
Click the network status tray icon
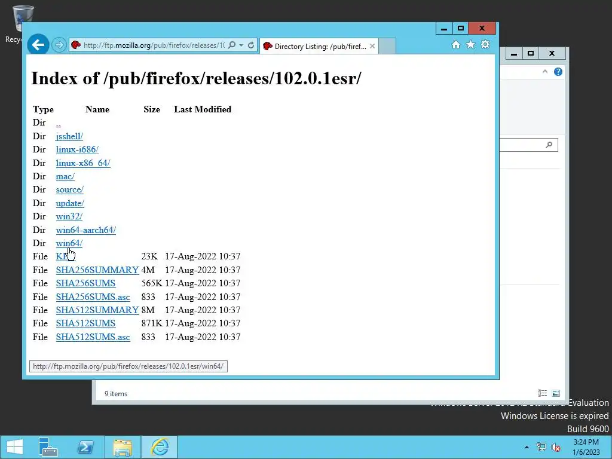pos(541,447)
